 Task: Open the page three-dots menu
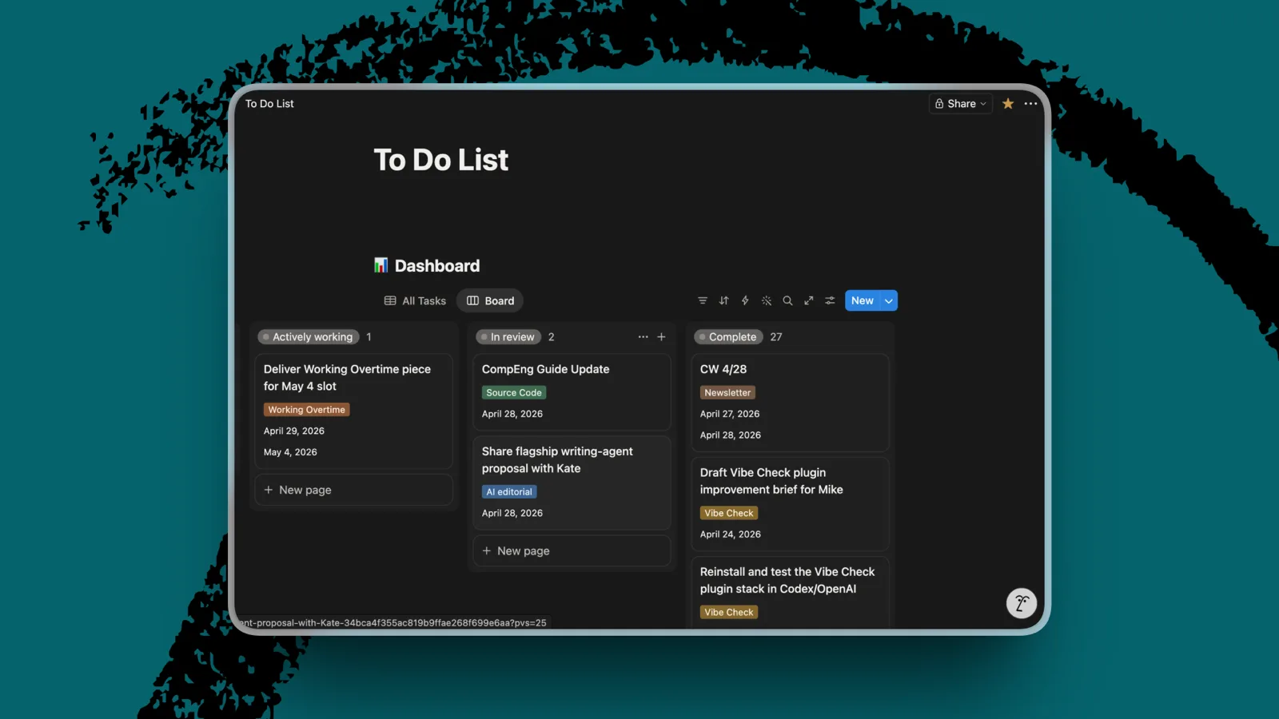coord(1030,104)
